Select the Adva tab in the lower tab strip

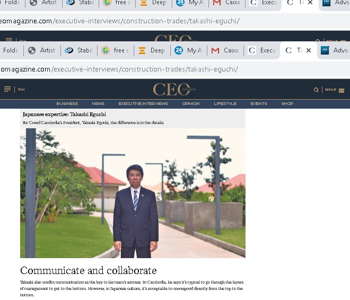tap(335, 50)
